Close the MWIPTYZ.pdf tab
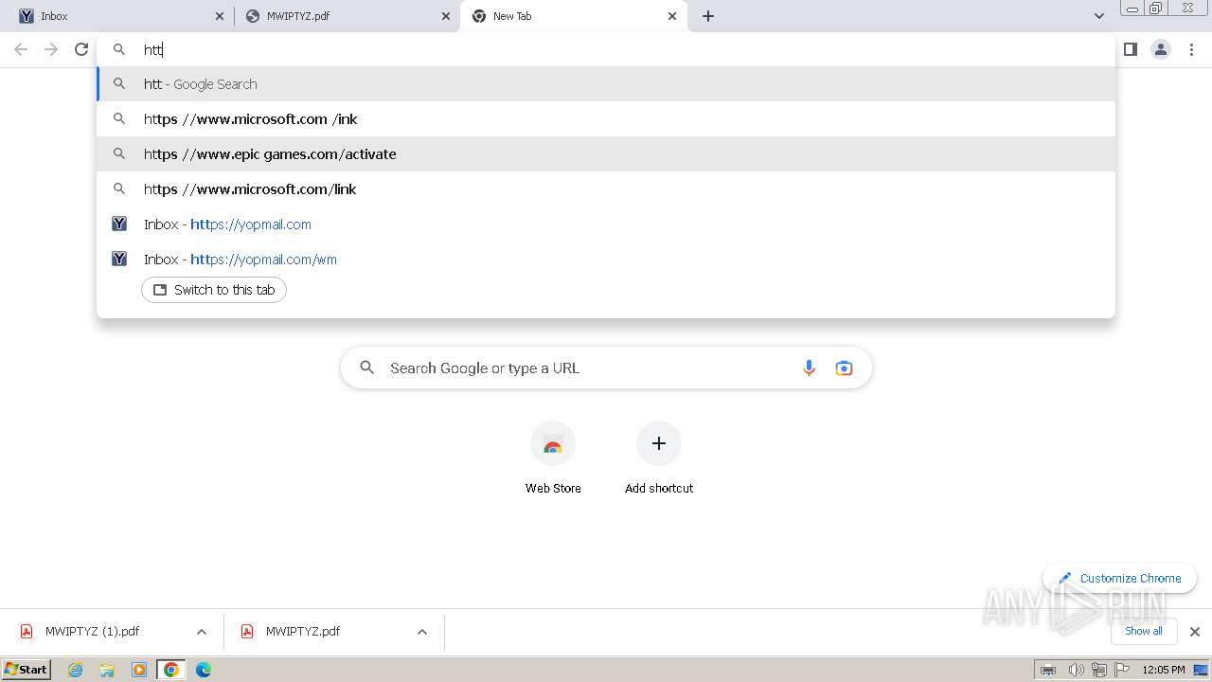Image resolution: width=1212 pixels, height=682 pixels. pos(446,16)
